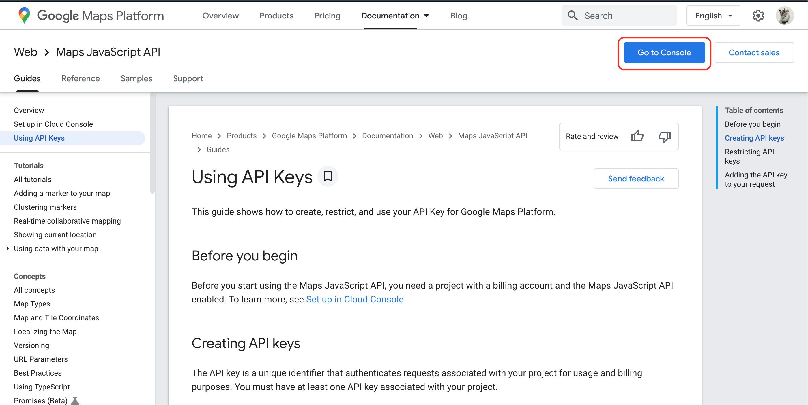Open All concepts in sidebar
Image resolution: width=808 pixels, height=405 pixels.
(x=34, y=290)
